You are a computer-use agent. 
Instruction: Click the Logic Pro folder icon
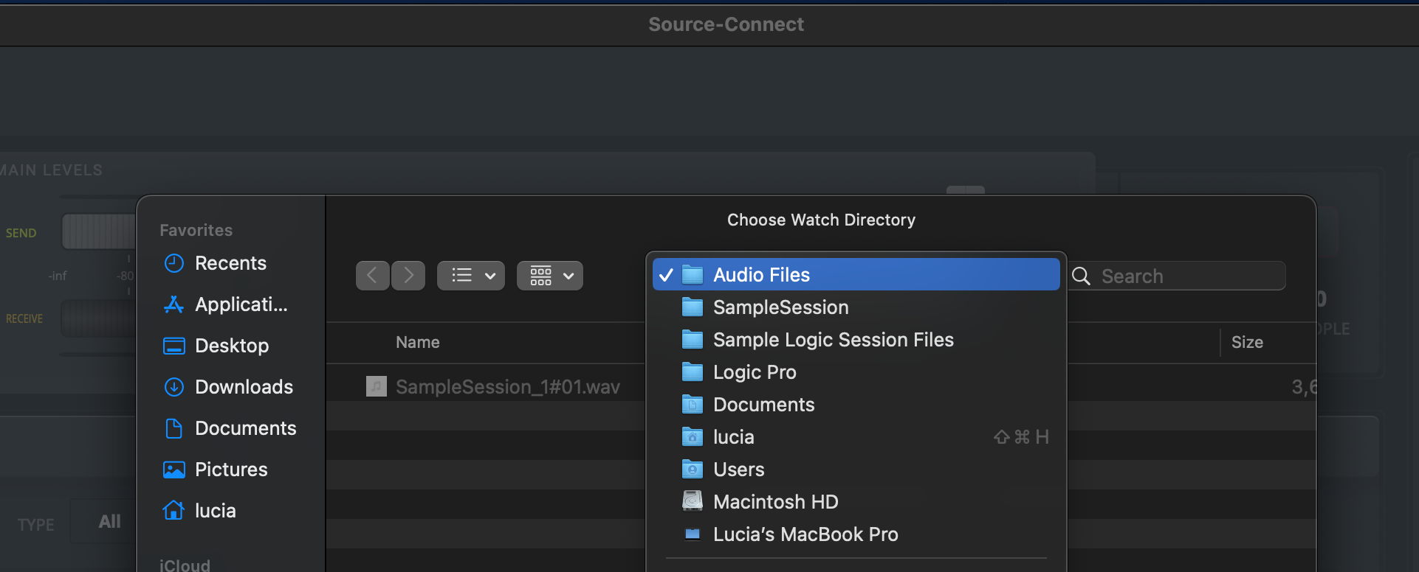pyautogui.click(x=693, y=372)
